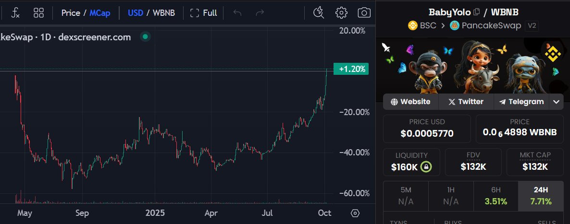Click the PancakeSwap DEX link
The image size is (570, 224).
point(485,26)
